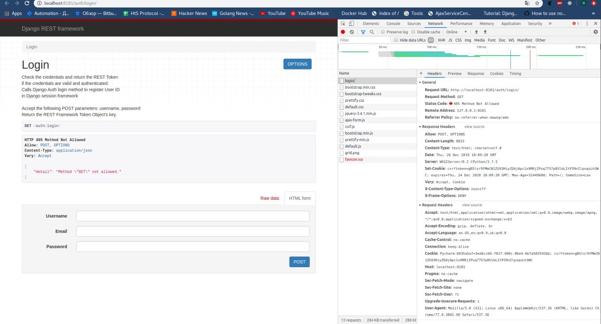Export HAR file with the download arrow
601x324 pixels.
tap(485, 32)
